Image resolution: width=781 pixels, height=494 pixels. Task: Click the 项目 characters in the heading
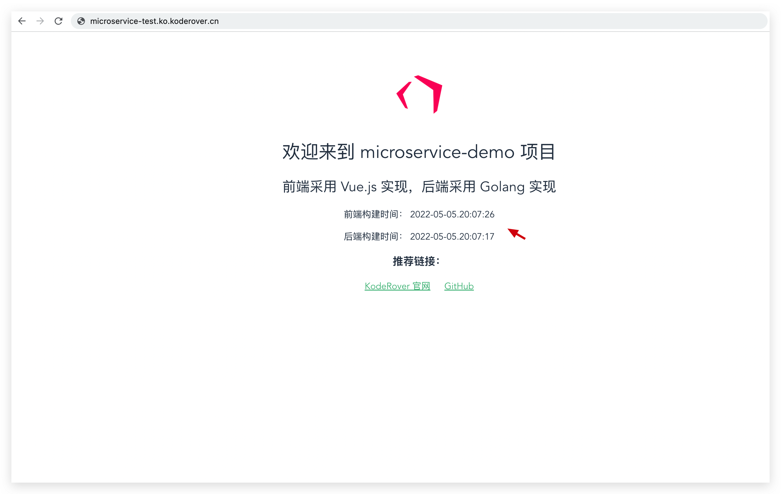pos(538,152)
